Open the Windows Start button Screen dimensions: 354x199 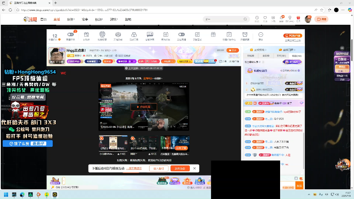(6, 195)
